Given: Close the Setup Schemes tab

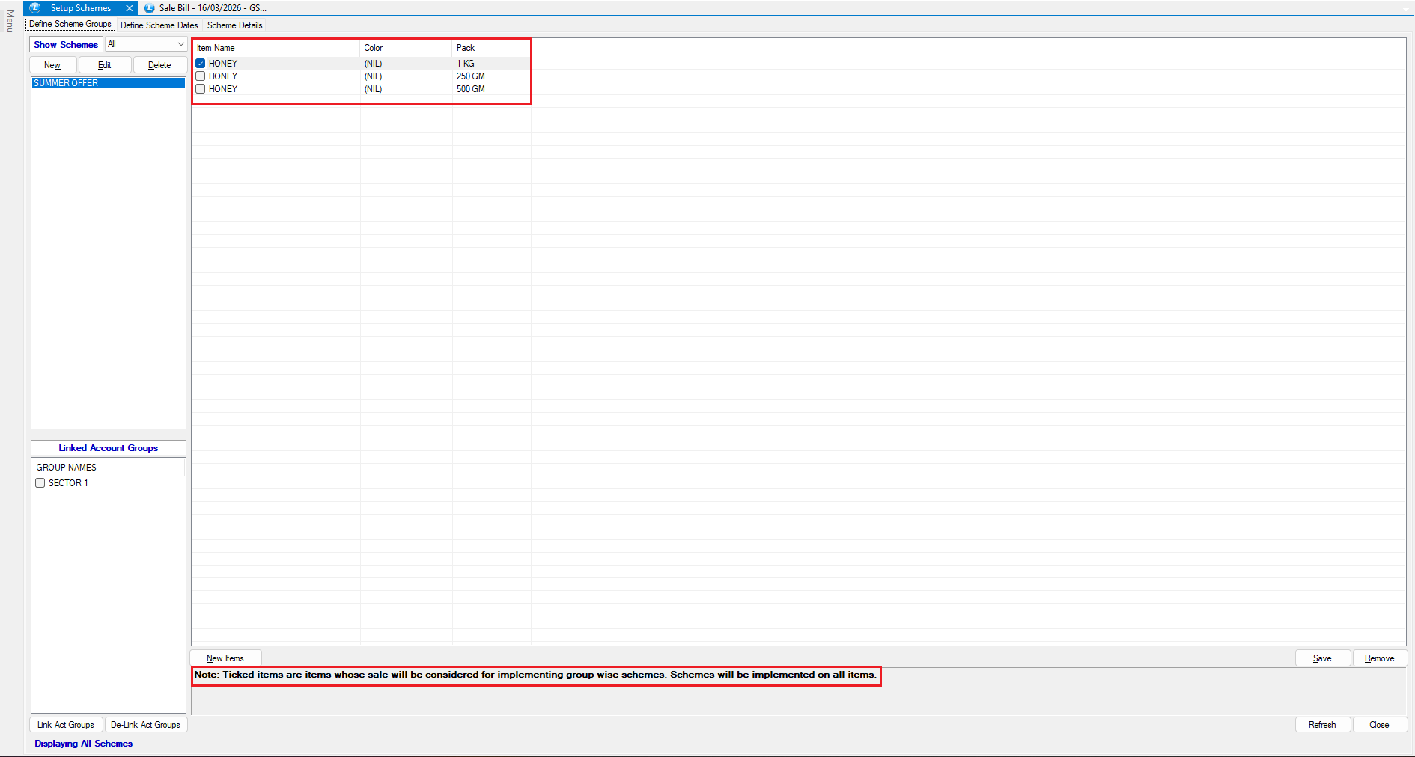Looking at the screenshot, I should 130,8.
